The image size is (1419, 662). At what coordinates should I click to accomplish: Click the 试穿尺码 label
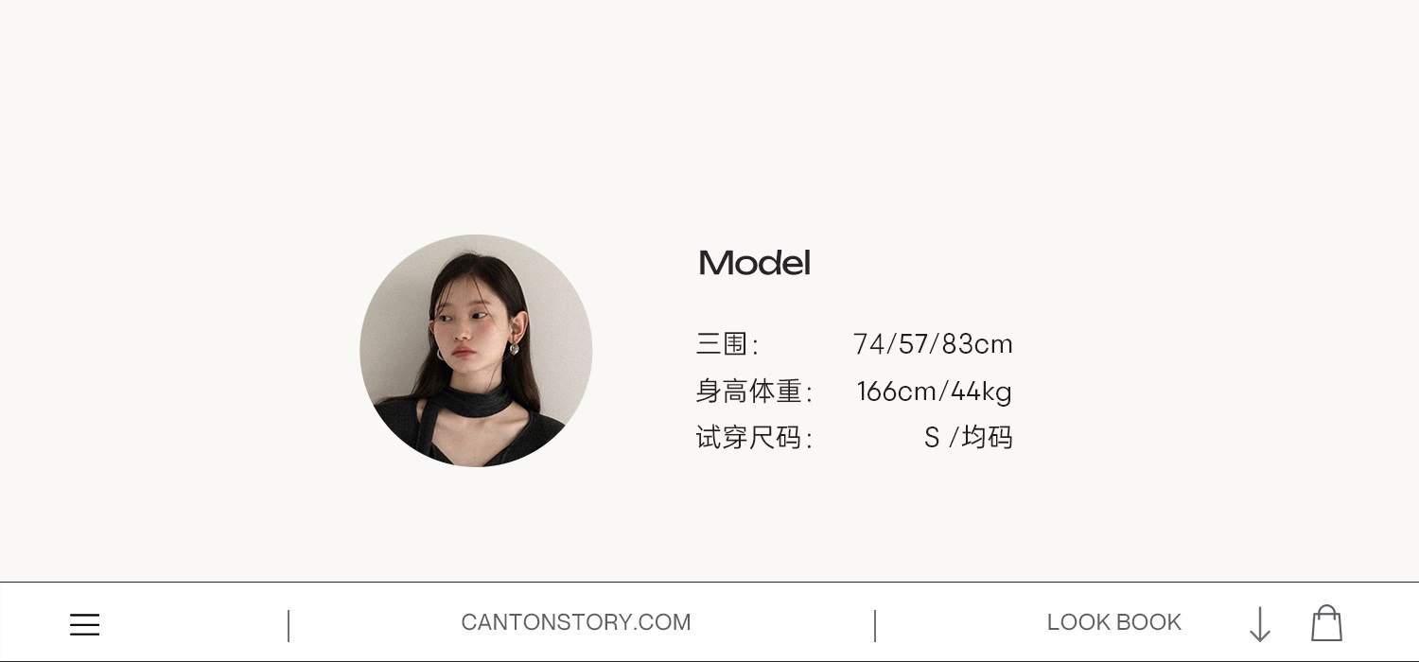pyautogui.click(x=754, y=438)
